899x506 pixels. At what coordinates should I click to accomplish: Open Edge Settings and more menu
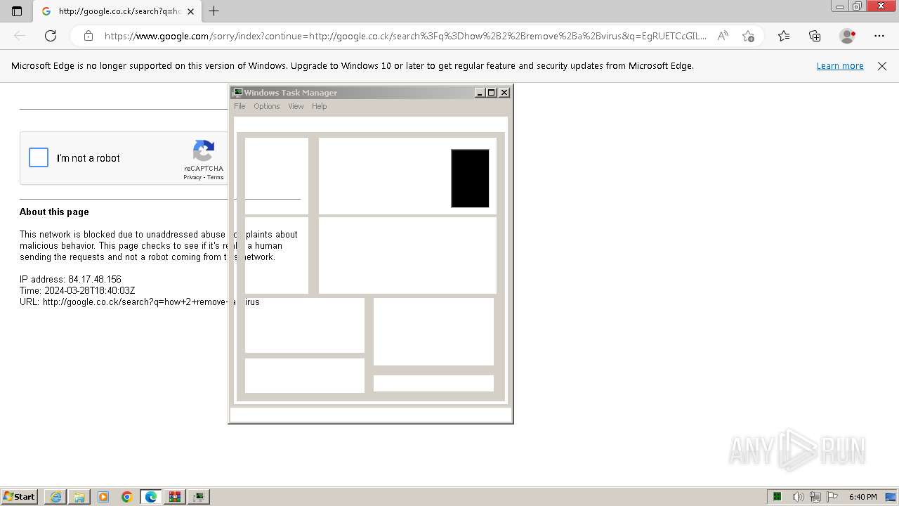coord(879,36)
